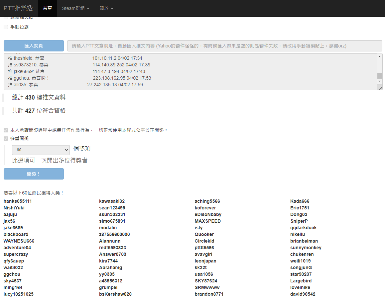
Task: Click winner name lucy10251025
Action: click(x=19, y=294)
